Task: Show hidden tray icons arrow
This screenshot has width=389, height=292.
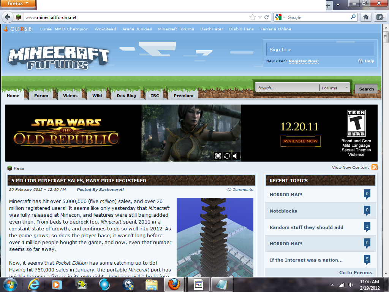Action: [x=332, y=285]
